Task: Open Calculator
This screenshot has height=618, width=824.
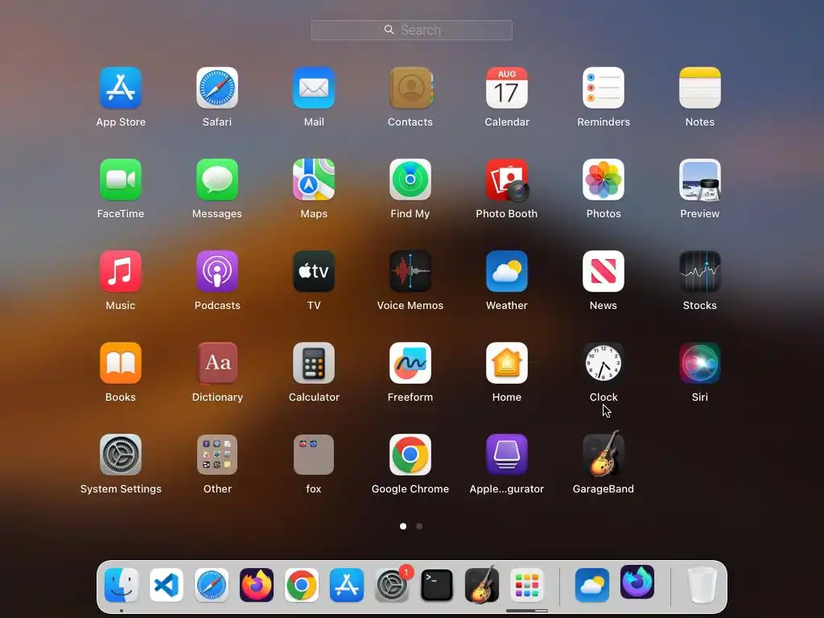Action: tap(314, 363)
